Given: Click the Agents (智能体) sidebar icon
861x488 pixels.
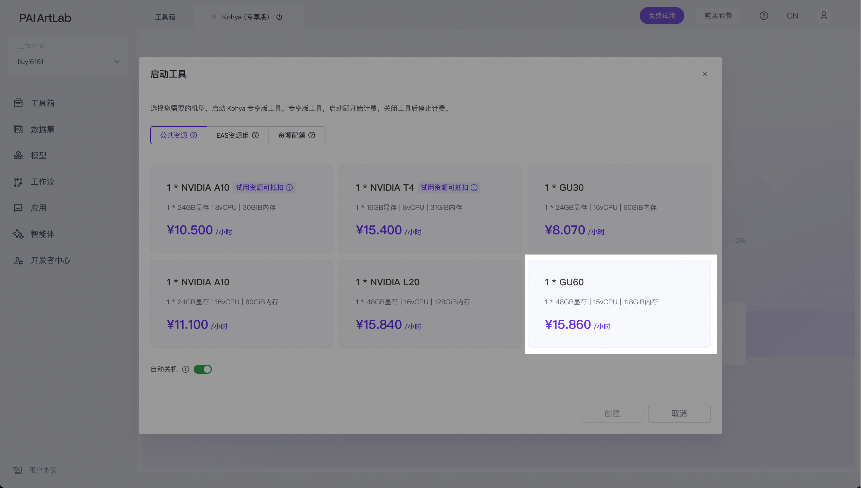Looking at the screenshot, I should click(18, 234).
